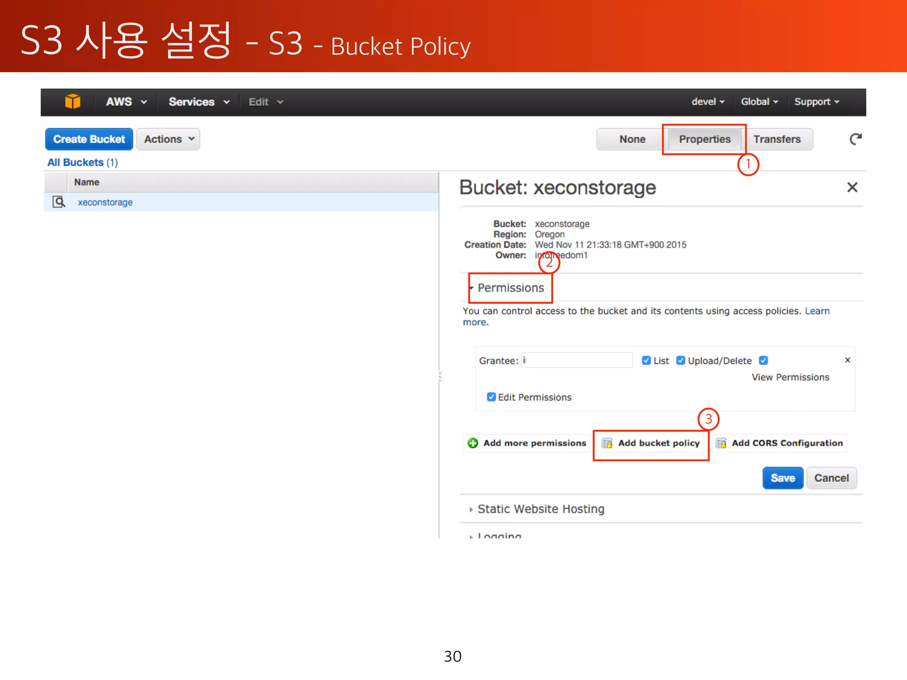Click the Add CORS Configuration button label
This screenshot has height=680, width=907.
tap(787, 443)
